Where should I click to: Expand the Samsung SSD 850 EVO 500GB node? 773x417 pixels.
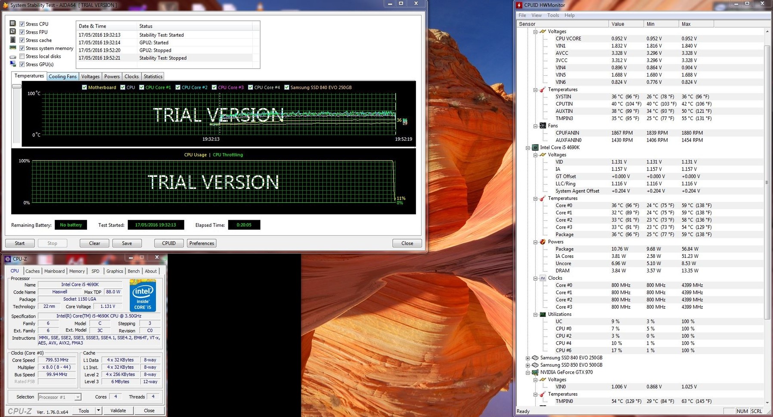pos(528,365)
